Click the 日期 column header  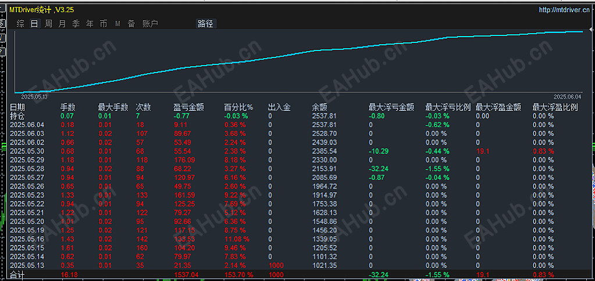pos(17,107)
